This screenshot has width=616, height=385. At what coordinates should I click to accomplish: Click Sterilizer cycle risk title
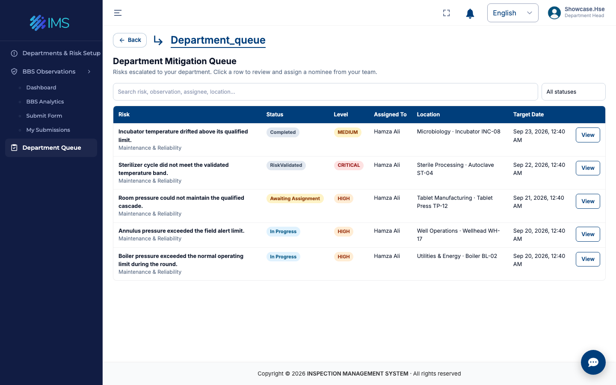(174, 169)
